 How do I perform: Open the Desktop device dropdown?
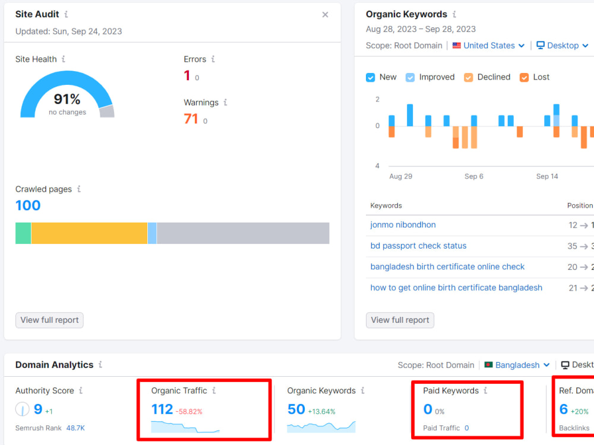563,46
